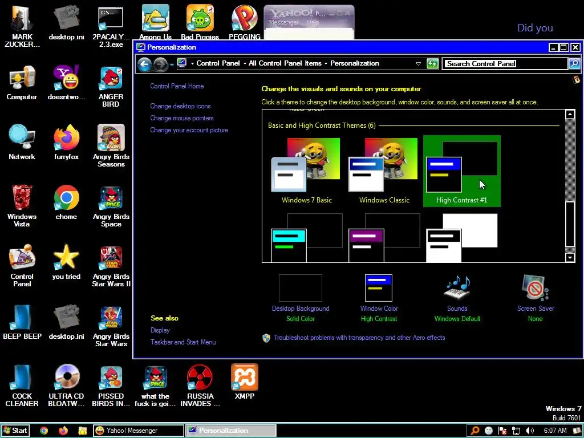The image size is (584, 438).
Task: Launch the furryfox Firefox shortcut
Action: click(x=66, y=142)
